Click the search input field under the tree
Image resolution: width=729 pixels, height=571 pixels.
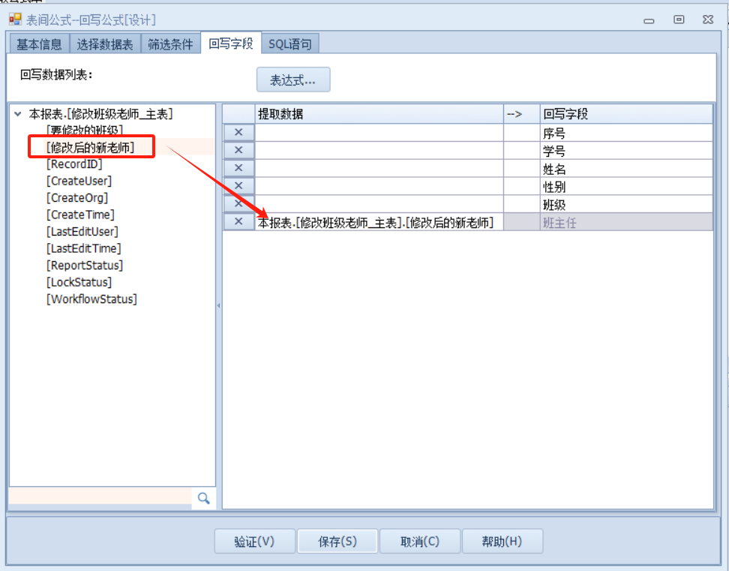100,497
